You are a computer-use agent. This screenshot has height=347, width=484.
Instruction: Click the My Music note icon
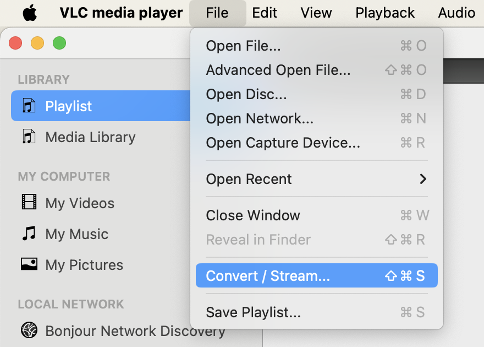(29, 234)
